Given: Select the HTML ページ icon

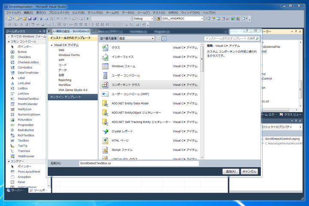Looking at the screenshot, I should (105, 141).
